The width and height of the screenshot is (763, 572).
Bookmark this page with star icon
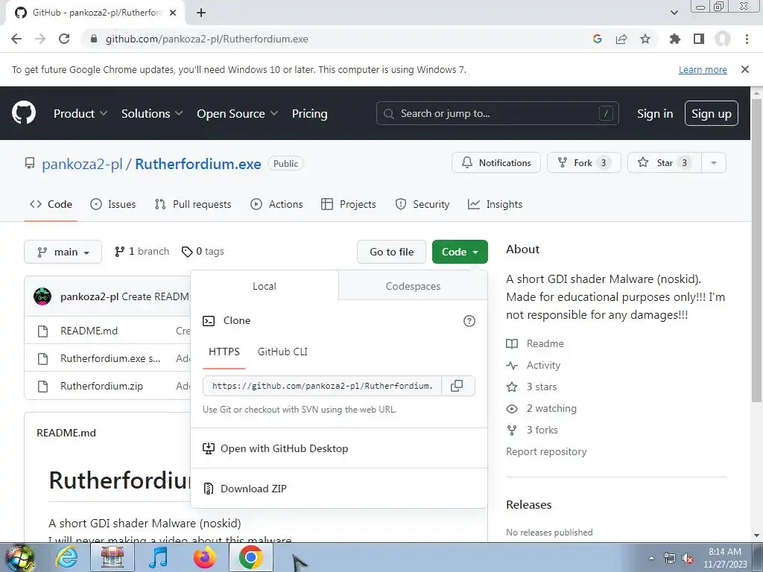(x=645, y=39)
